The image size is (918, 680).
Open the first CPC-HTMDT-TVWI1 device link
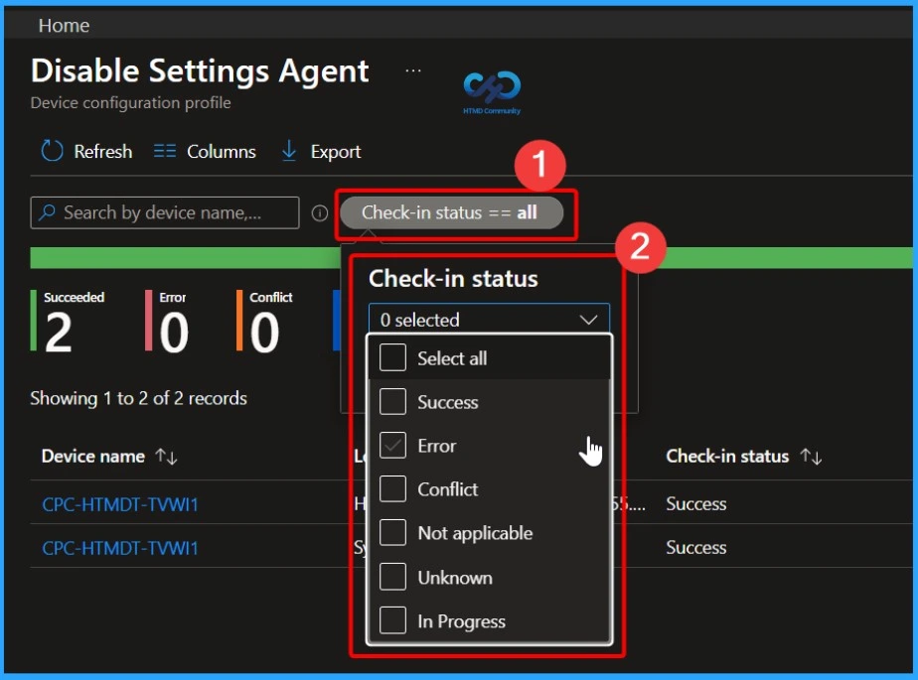pos(119,503)
